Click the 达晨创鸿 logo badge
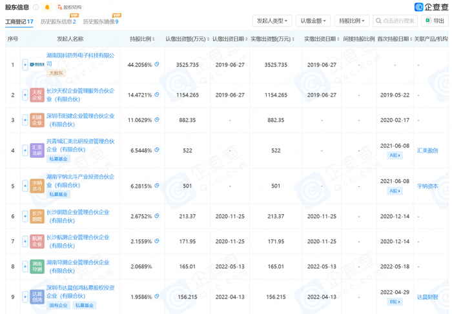The height and width of the screenshot is (314, 452). (x=37, y=297)
